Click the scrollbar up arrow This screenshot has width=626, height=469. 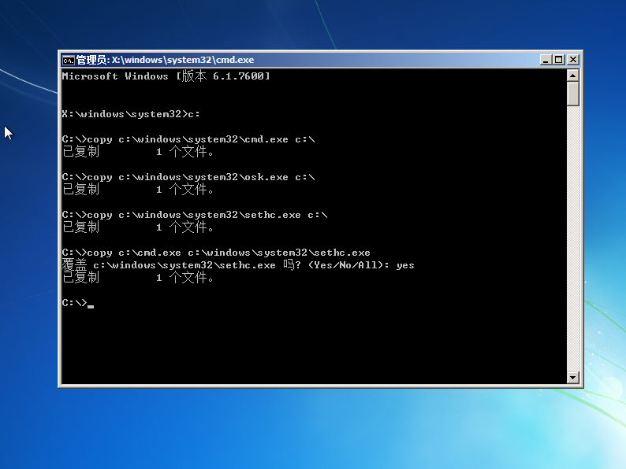coord(573,76)
